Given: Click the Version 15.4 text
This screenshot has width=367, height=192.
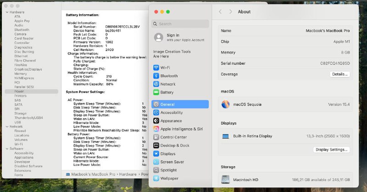Looking at the screenshot, I should [339, 104].
